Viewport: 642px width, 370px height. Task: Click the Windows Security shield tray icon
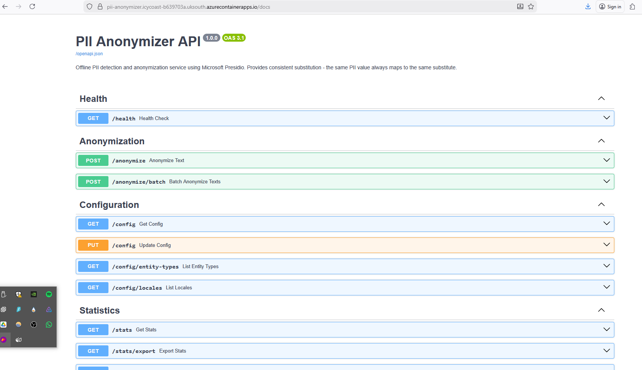pos(19,294)
